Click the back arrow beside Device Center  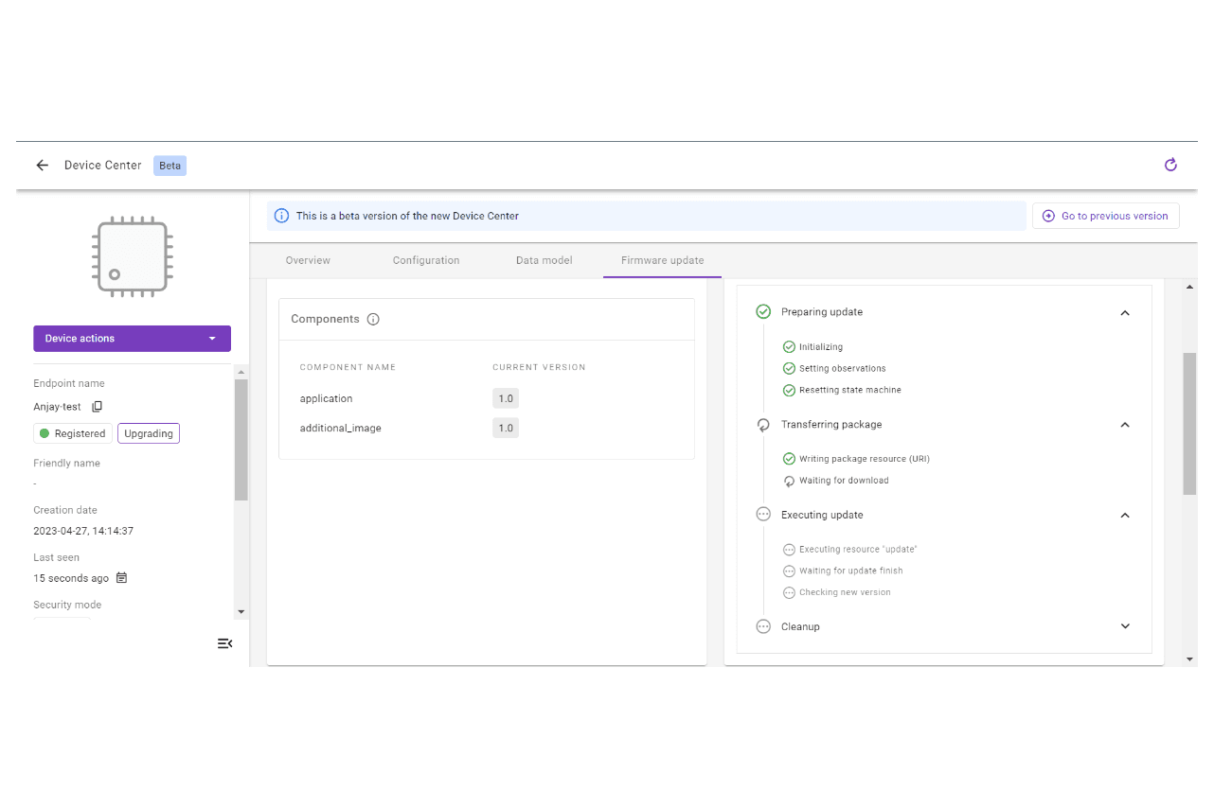click(42, 166)
